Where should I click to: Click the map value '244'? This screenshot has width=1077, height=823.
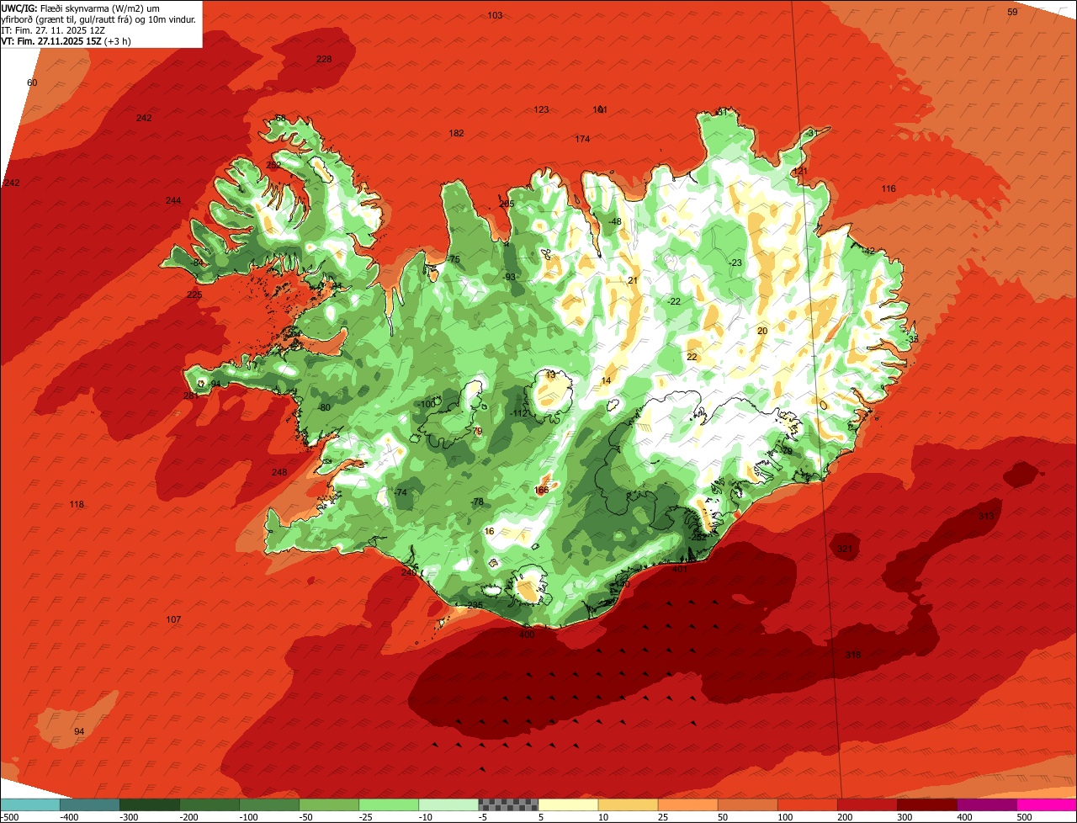(x=173, y=200)
